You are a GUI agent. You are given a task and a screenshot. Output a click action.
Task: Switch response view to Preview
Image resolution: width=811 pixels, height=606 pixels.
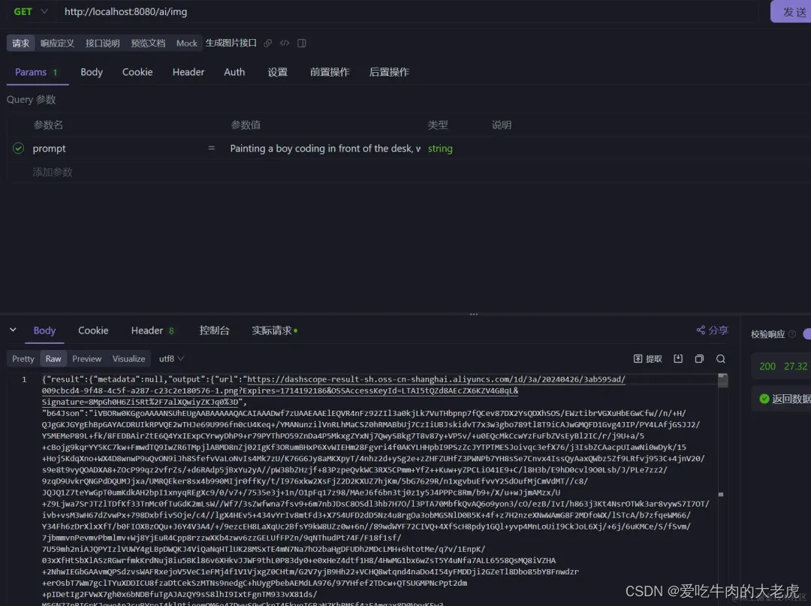point(86,358)
